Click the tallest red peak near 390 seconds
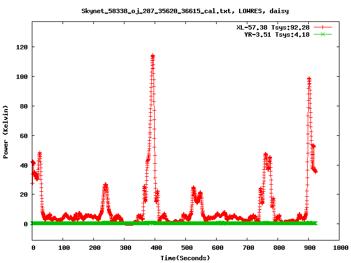 [x=153, y=56]
